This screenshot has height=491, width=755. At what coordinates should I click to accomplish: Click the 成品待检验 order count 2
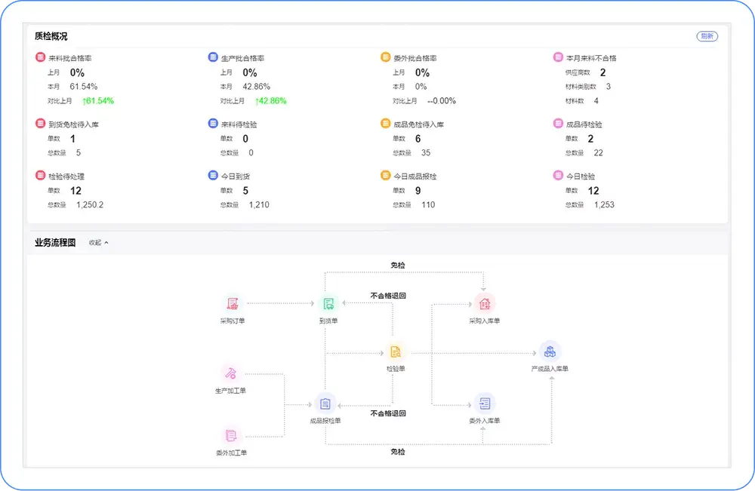[x=591, y=139]
